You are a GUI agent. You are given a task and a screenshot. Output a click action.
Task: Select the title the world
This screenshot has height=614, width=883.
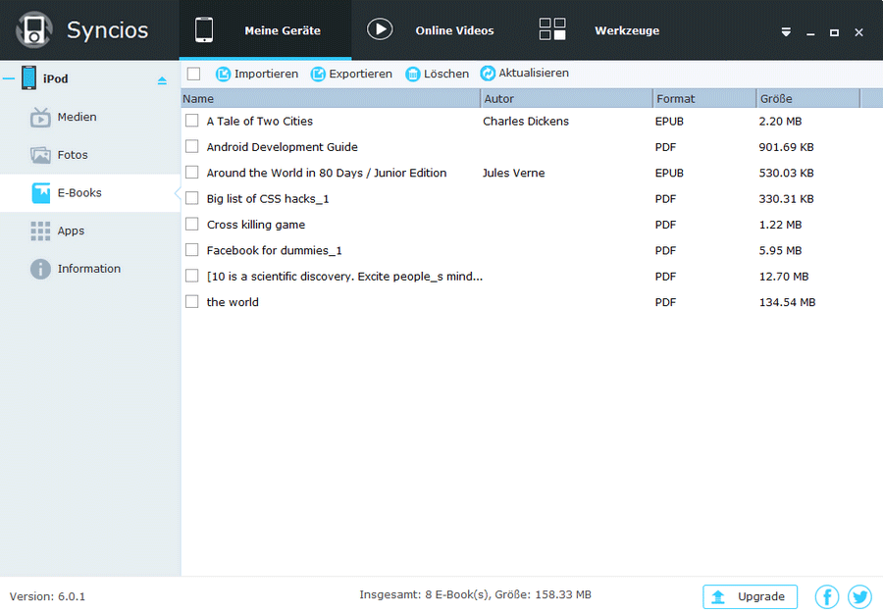click(x=233, y=302)
